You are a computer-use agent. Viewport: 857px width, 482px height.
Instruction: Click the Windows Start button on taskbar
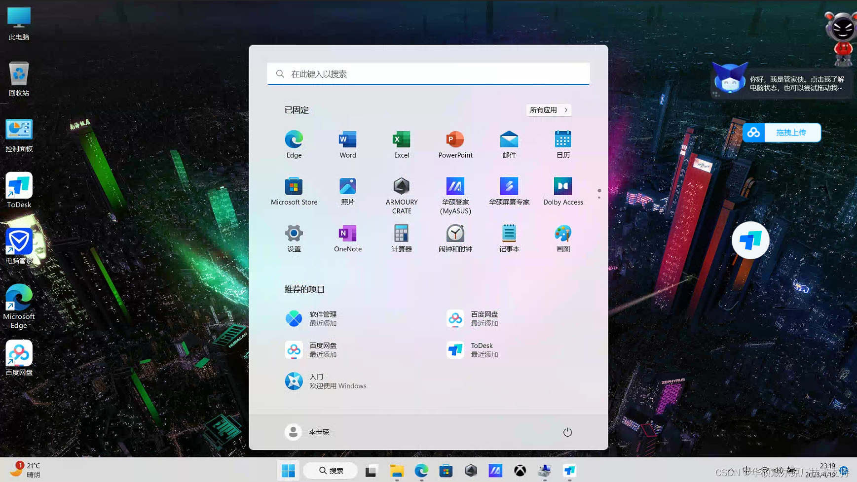pyautogui.click(x=289, y=471)
